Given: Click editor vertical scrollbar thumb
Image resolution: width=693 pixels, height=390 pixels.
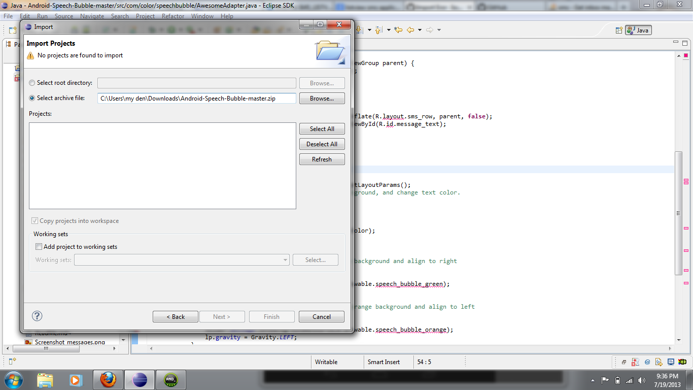Looking at the screenshot, I should coord(678,213).
